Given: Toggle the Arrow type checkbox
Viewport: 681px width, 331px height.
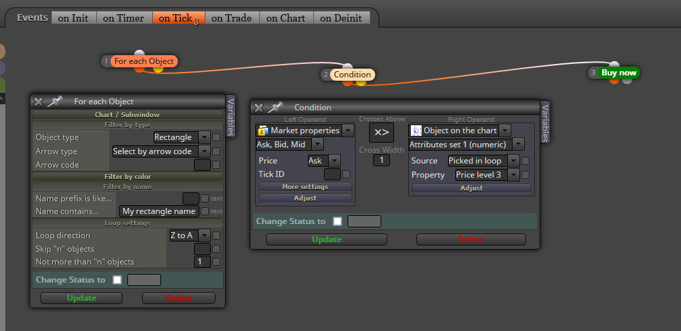Looking at the screenshot, I should tap(216, 151).
